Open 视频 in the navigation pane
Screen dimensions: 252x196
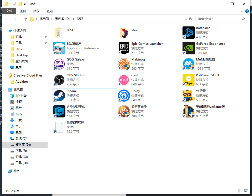19,102
